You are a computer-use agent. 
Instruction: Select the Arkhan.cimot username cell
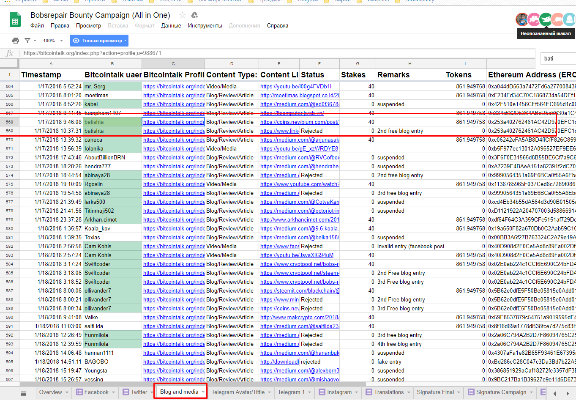tap(112, 219)
